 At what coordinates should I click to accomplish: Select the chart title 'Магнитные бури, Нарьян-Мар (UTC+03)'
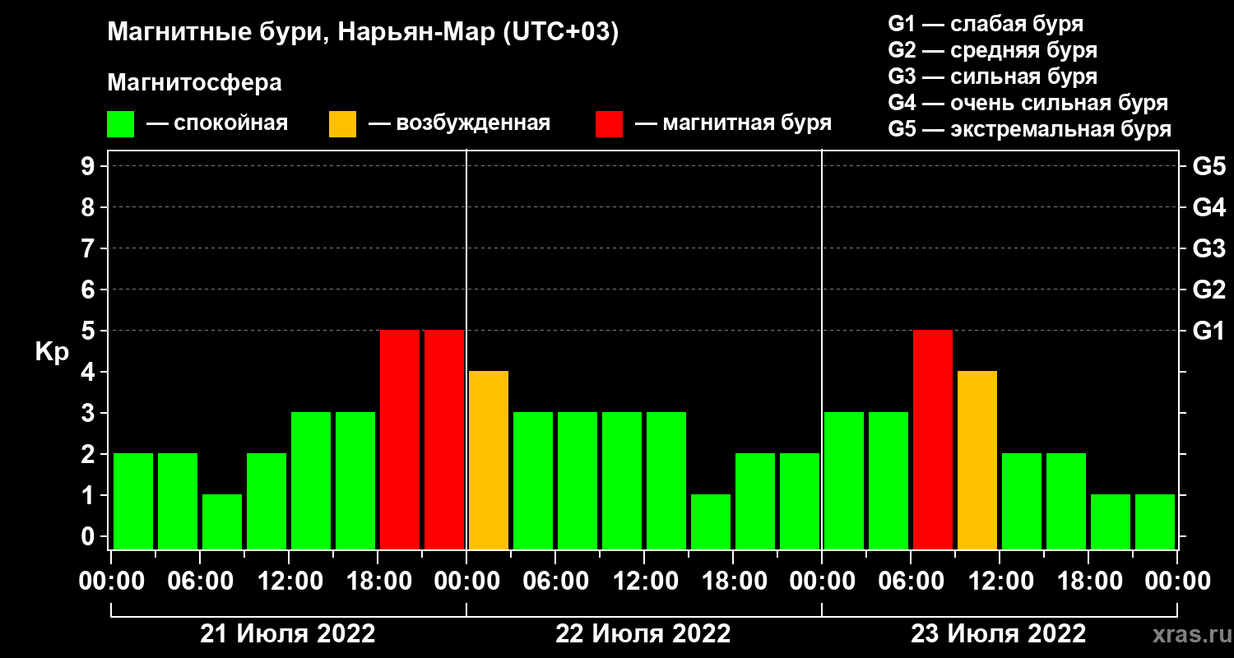pos(363,33)
